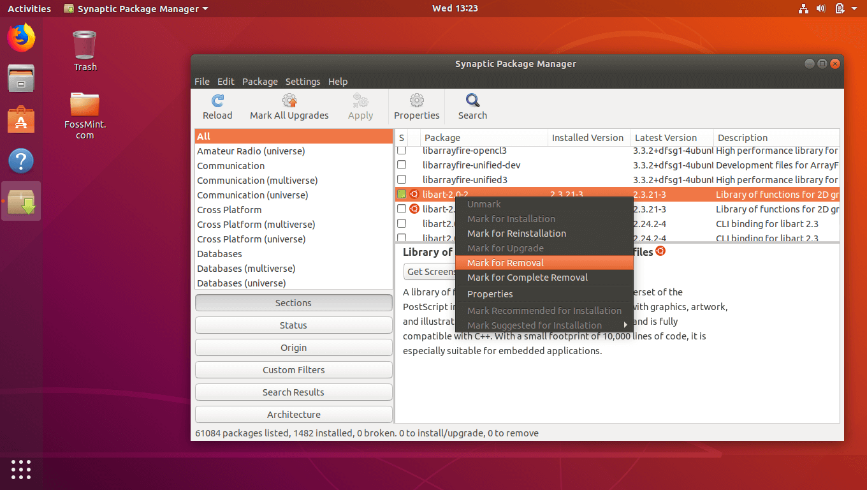Viewport: 867px width, 490px height.
Task: Sort by the Description column header
Action: point(776,138)
